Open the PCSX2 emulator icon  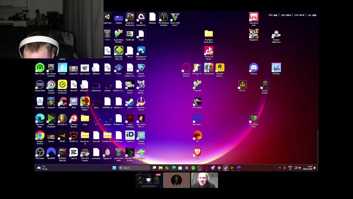pos(119,69)
